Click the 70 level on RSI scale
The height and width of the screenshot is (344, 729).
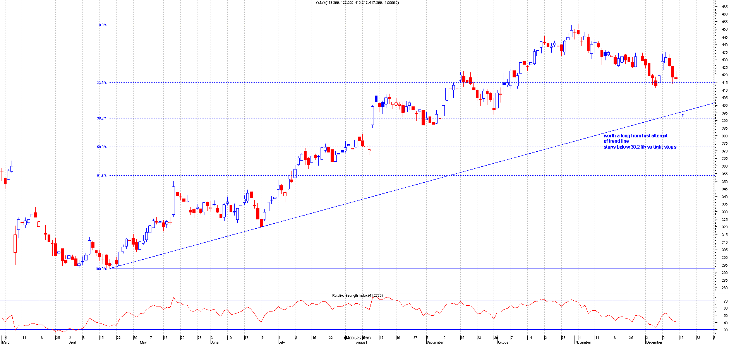(x=725, y=301)
